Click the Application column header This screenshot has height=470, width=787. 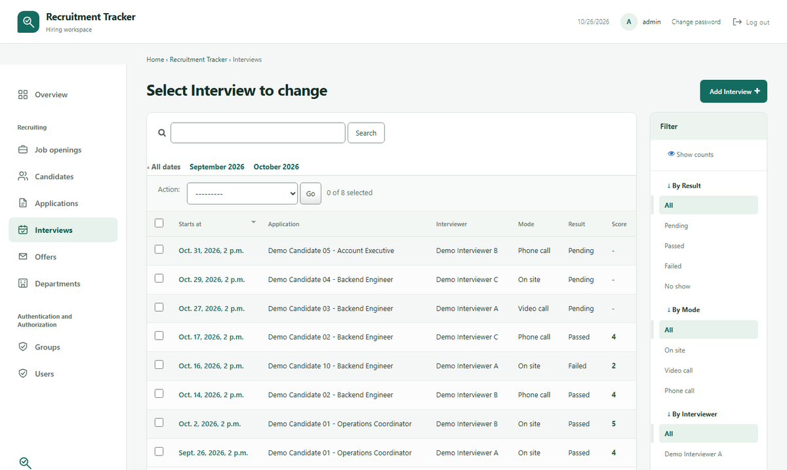[x=284, y=224]
